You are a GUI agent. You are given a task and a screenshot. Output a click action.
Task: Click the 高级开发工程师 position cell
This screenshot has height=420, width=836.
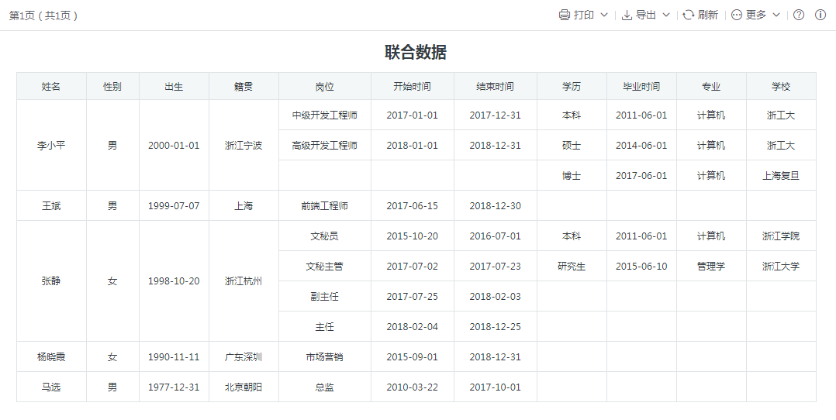click(325, 146)
